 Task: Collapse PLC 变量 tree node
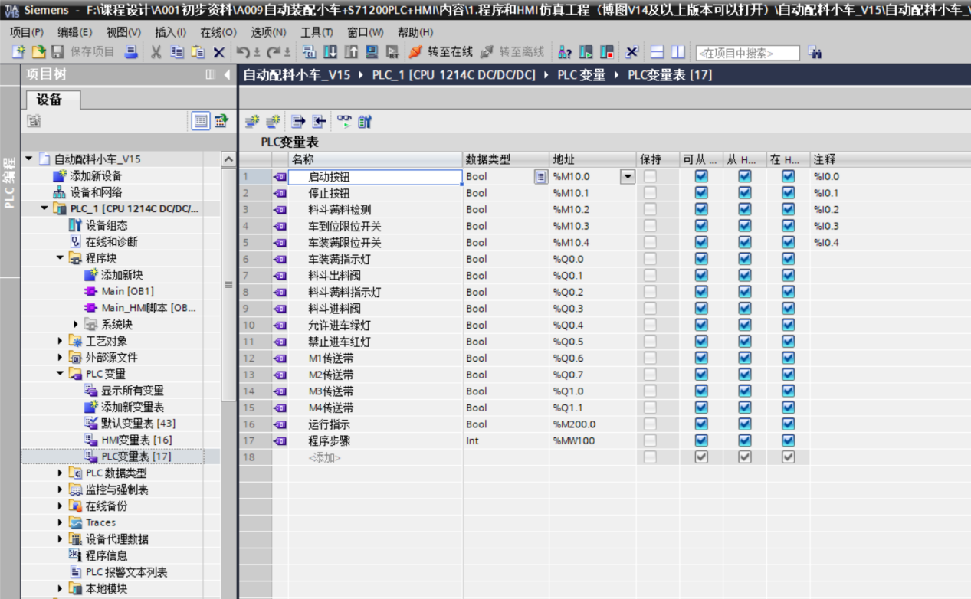(x=61, y=374)
